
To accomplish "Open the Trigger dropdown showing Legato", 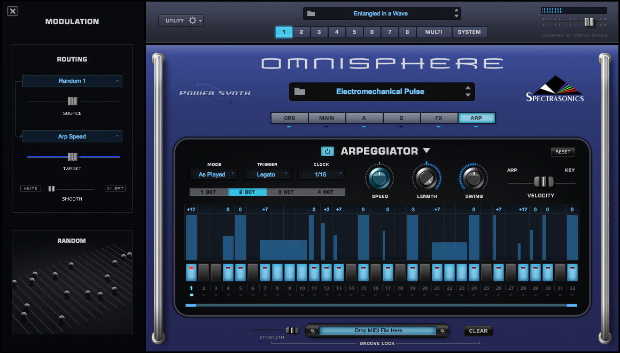I will click(x=267, y=174).
